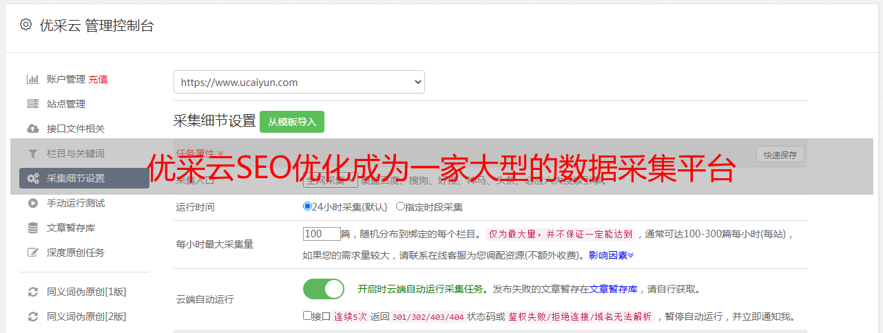Click the 采集细节设置 heading text
Viewport: 883px width, 333px height.
(215, 121)
